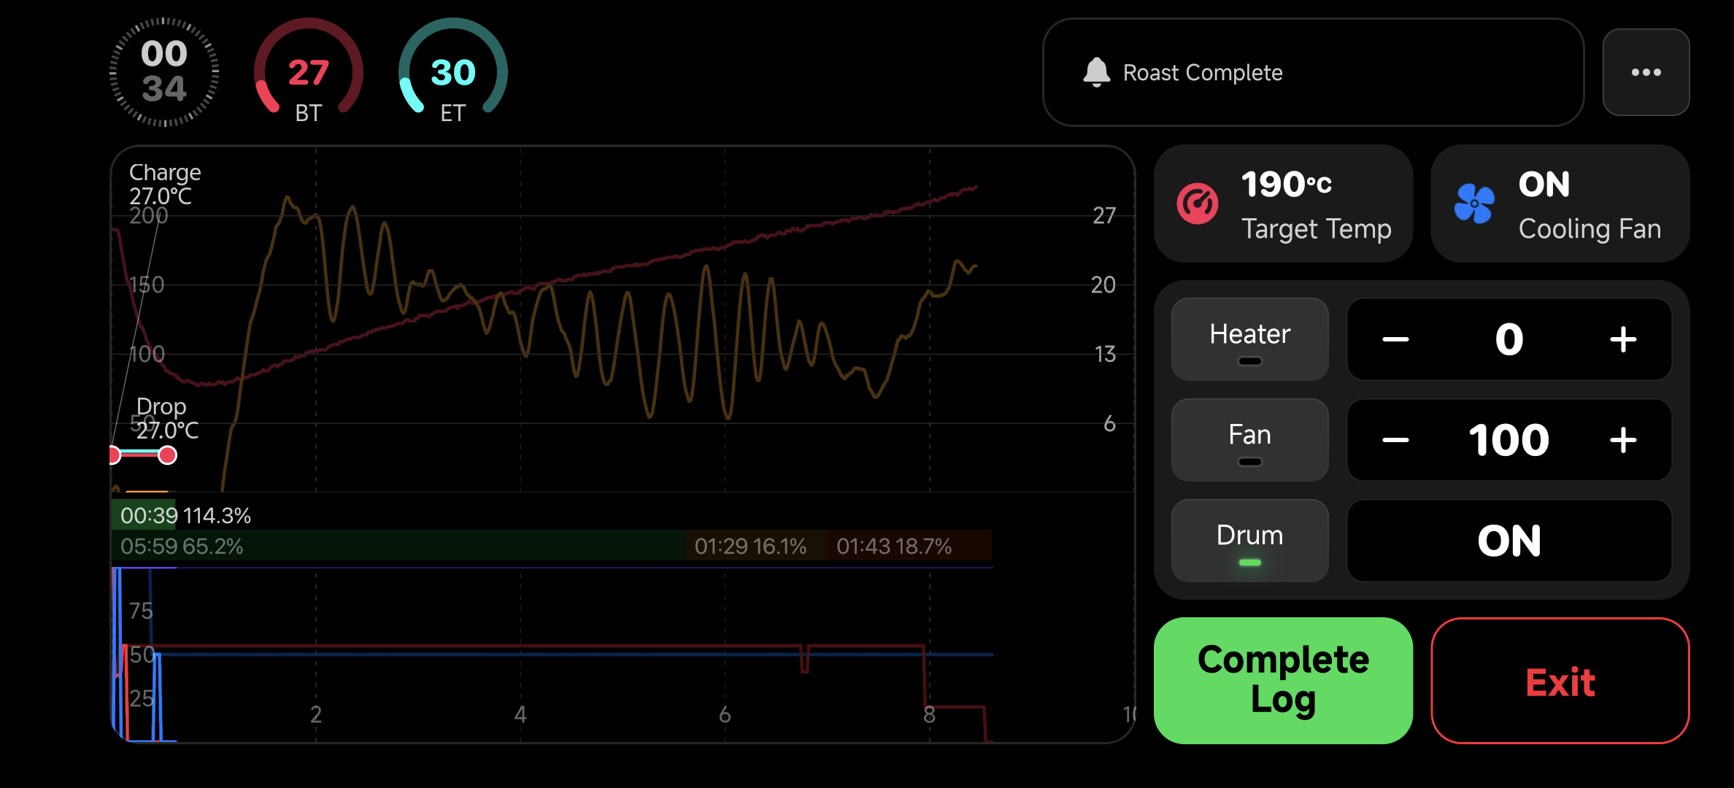Click the Roast Complete bell icon
Viewport: 1734px width, 788px height.
pyautogui.click(x=1096, y=72)
